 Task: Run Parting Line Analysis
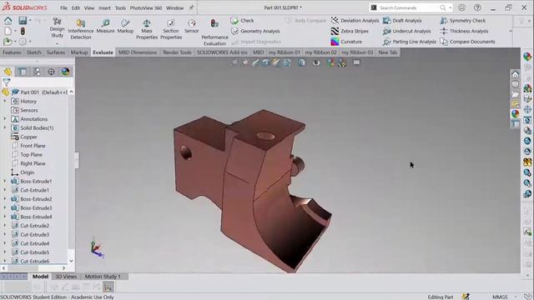tap(410, 42)
